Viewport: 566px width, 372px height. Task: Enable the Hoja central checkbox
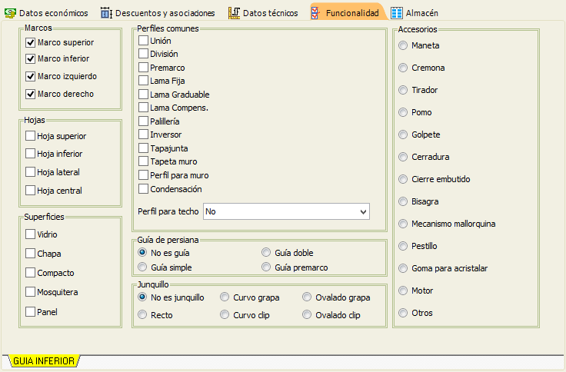tap(30, 190)
